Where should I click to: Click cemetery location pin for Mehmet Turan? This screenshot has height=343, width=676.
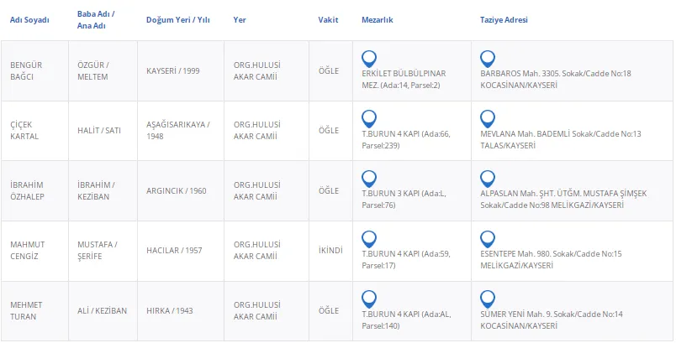(x=368, y=299)
